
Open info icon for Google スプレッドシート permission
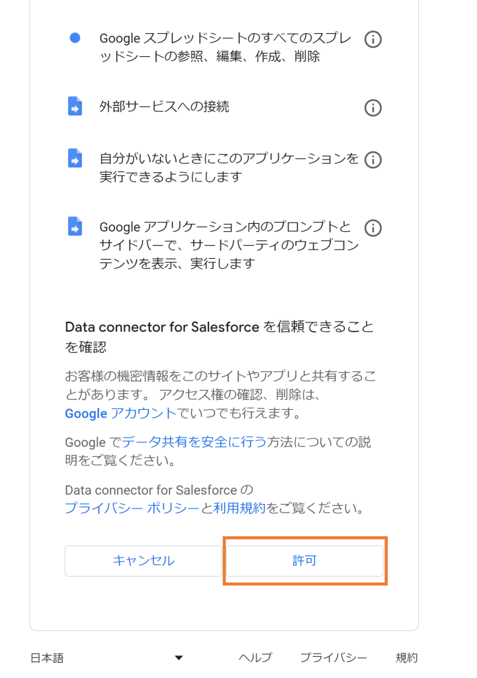[373, 39]
